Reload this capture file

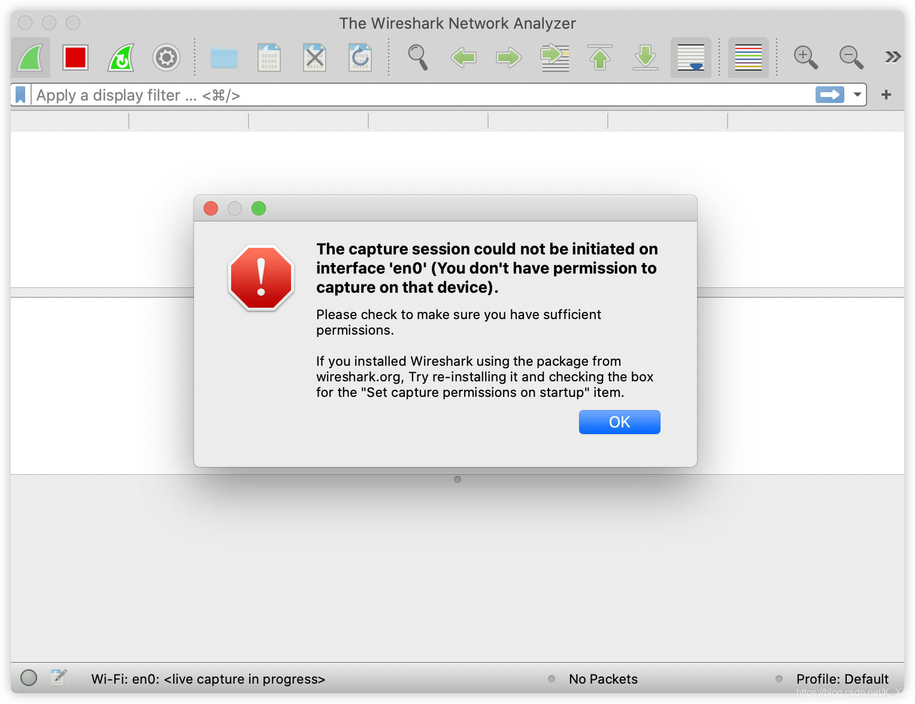(x=360, y=57)
